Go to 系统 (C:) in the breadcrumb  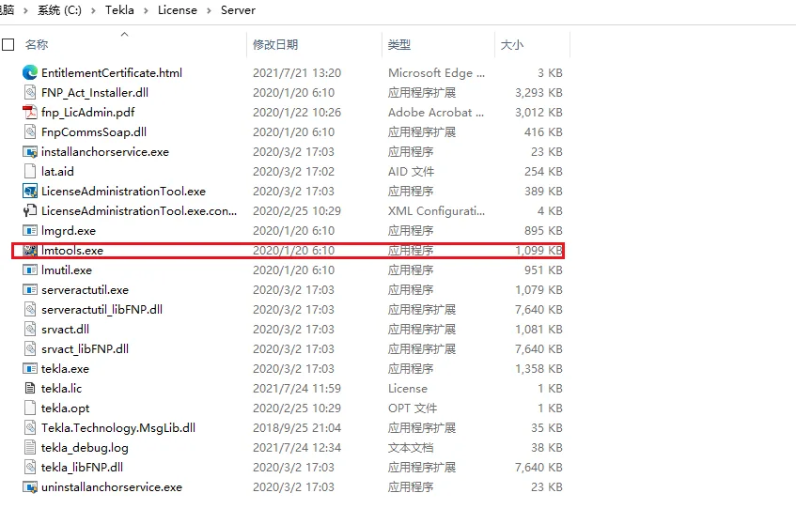[59, 10]
